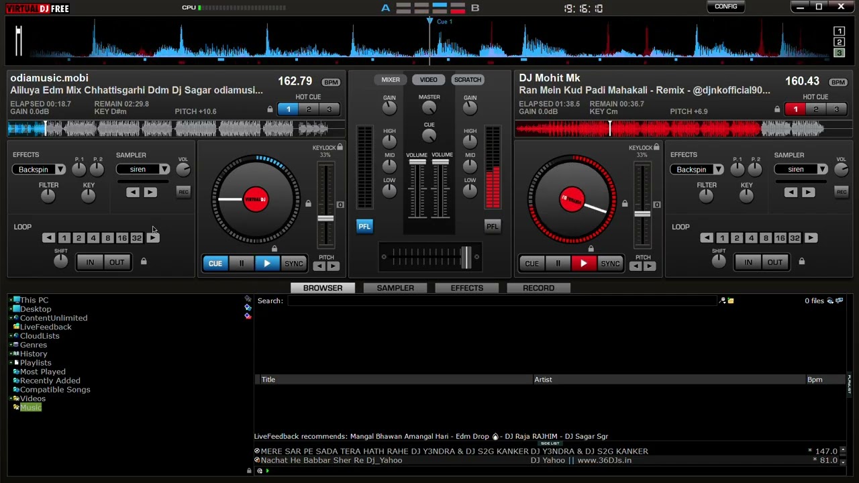Toggle right channel PFL headphone cue
This screenshot has width=859, height=483.
493,226
